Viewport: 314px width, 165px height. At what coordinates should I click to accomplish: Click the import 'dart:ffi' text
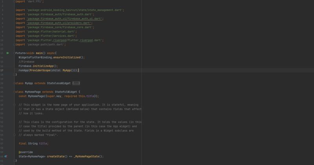pos(30,2)
